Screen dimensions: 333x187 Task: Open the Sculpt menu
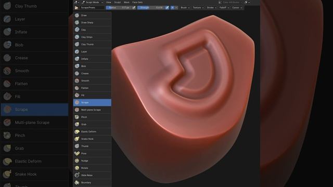(118, 2)
